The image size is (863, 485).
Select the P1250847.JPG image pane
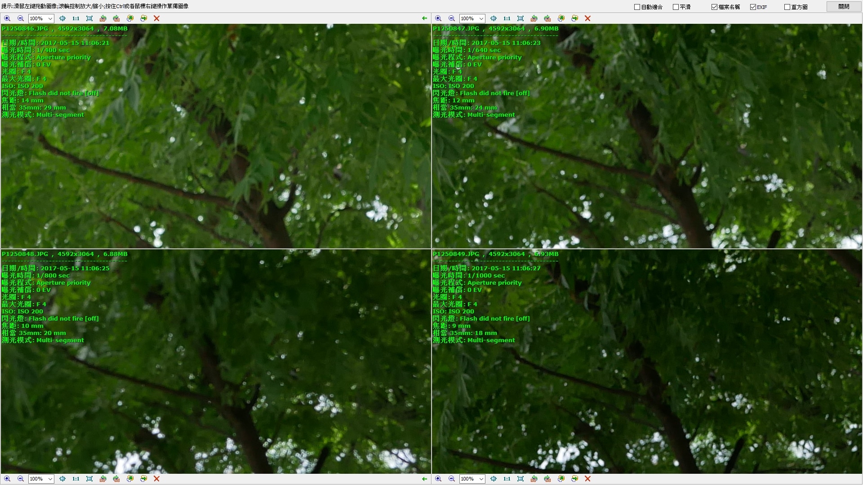[647, 136]
